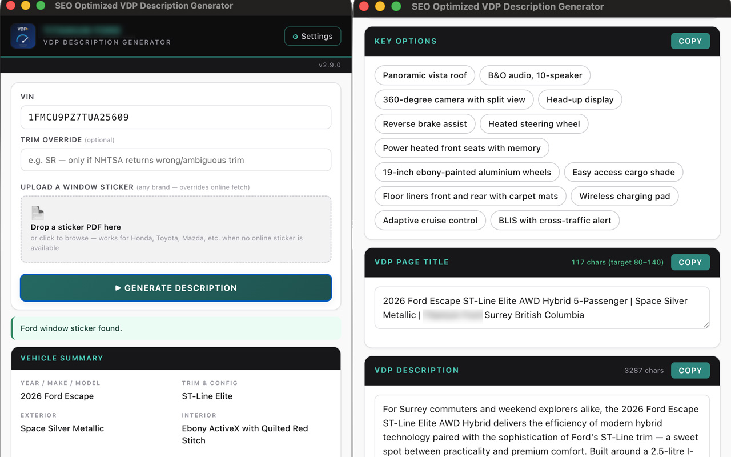The width and height of the screenshot is (731, 457).
Task: Click Generate Description button
Action: pyautogui.click(x=176, y=288)
